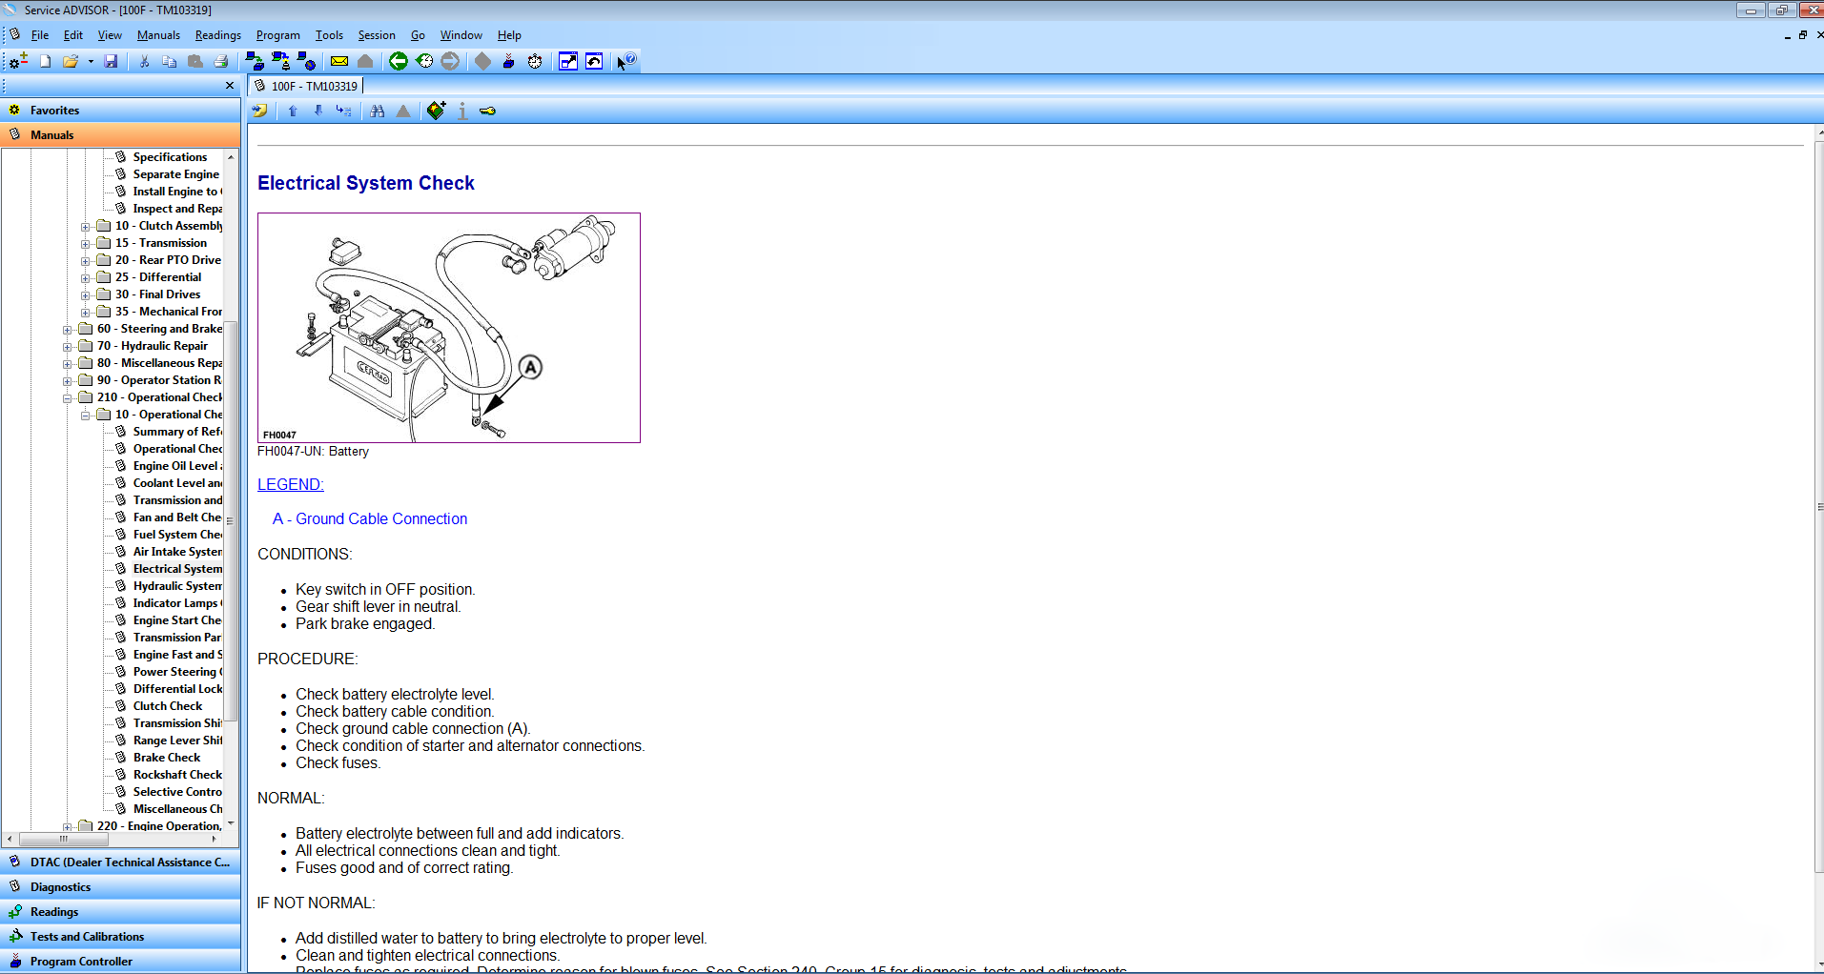This screenshot has height=974, width=1824.
Task: Click the history clock arrow icon
Action: click(424, 61)
